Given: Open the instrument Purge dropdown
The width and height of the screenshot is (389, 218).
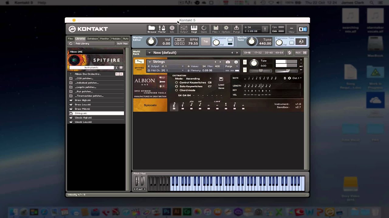Looking at the screenshot, I should tap(232, 66).
